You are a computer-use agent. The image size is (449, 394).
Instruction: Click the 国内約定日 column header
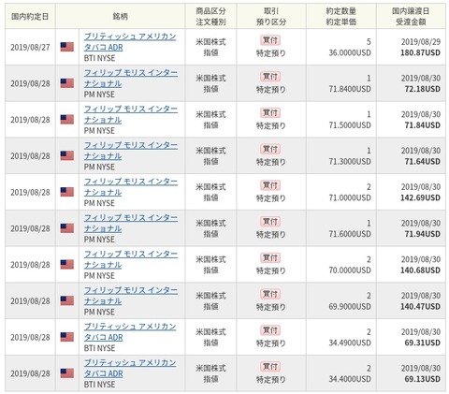[x=30, y=16]
